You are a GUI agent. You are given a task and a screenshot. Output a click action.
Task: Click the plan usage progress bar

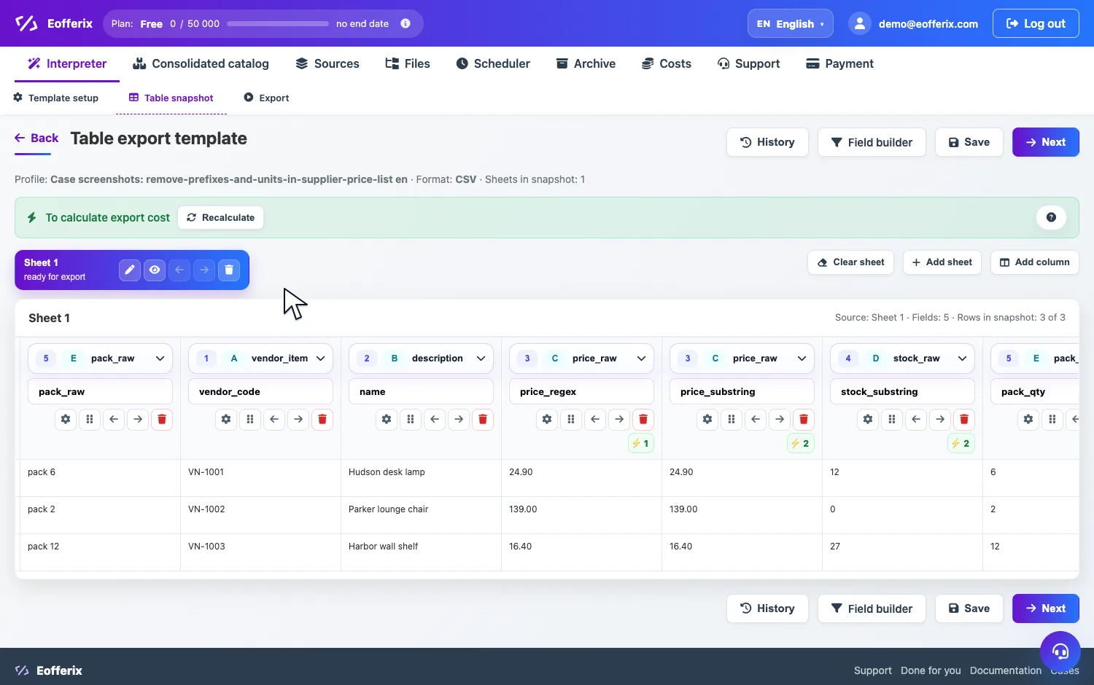(x=278, y=23)
